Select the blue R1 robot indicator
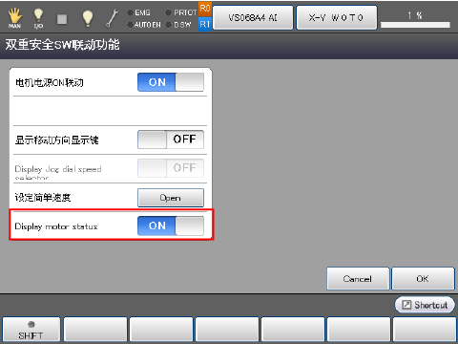Screen dimensions: 458x344 pos(205,24)
